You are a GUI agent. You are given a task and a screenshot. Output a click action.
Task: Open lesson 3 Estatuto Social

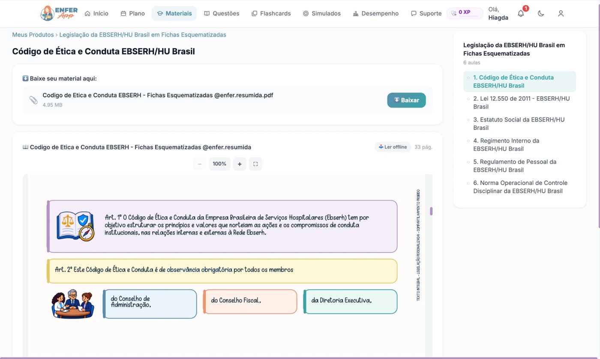click(519, 123)
